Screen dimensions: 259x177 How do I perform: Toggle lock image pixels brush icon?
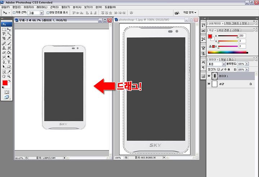222,69
